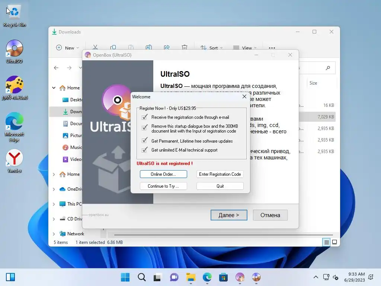Expand the This PC tree node
The image size is (381, 286).
[54, 204]
